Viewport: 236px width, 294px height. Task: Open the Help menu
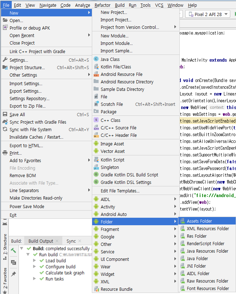pos(192,5)
